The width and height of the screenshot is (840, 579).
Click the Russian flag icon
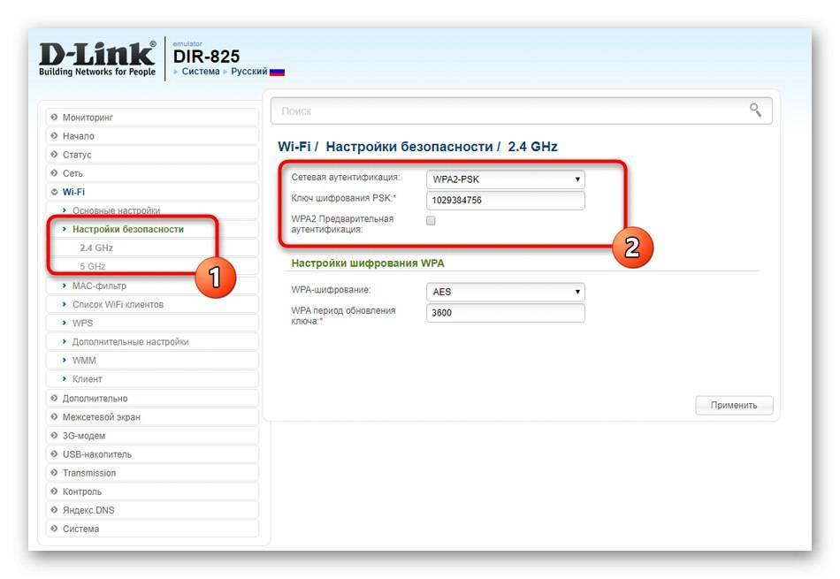[277, 72]
